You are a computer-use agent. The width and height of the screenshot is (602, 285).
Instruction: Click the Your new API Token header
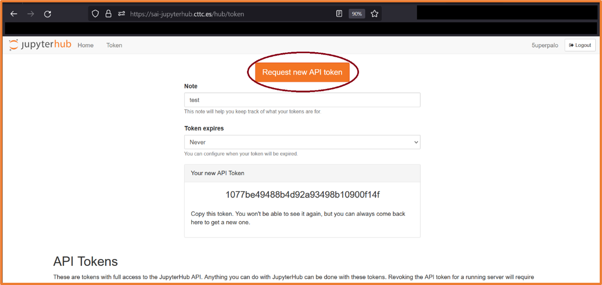[218, 173]
